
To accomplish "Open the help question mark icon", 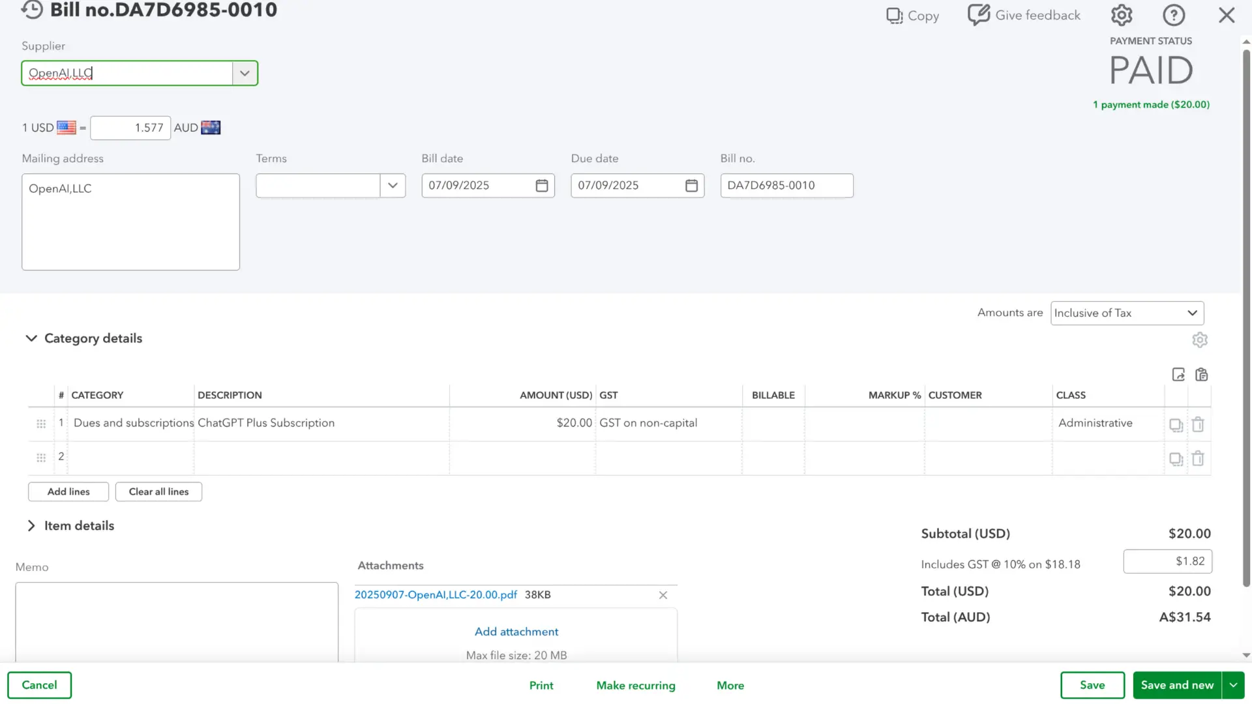I will point(1174,15).
